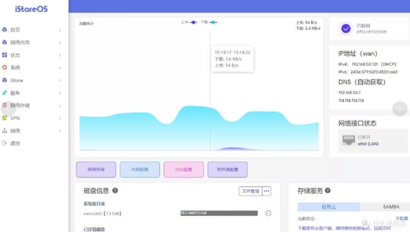Open the 服务 services icon
This screenshot has height=232, width=410.
[5, 93]
